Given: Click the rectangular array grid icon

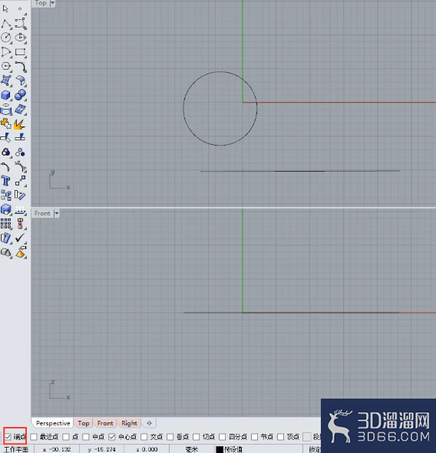Looking at the screenshot, I should tap(6, 224).
